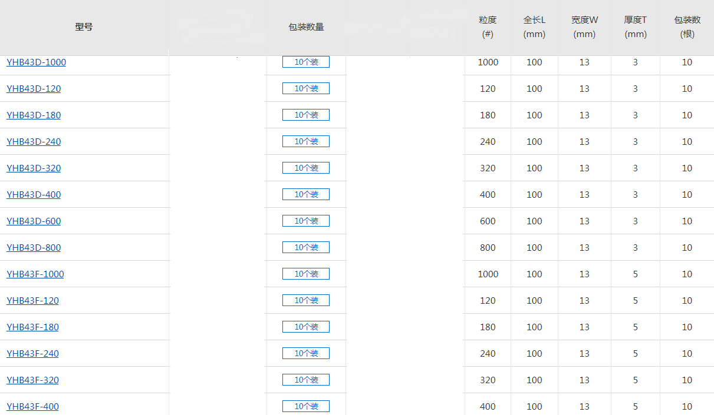
Task: Click thickness value 3 in YHB43D-240 row
Action: [636, 142]
